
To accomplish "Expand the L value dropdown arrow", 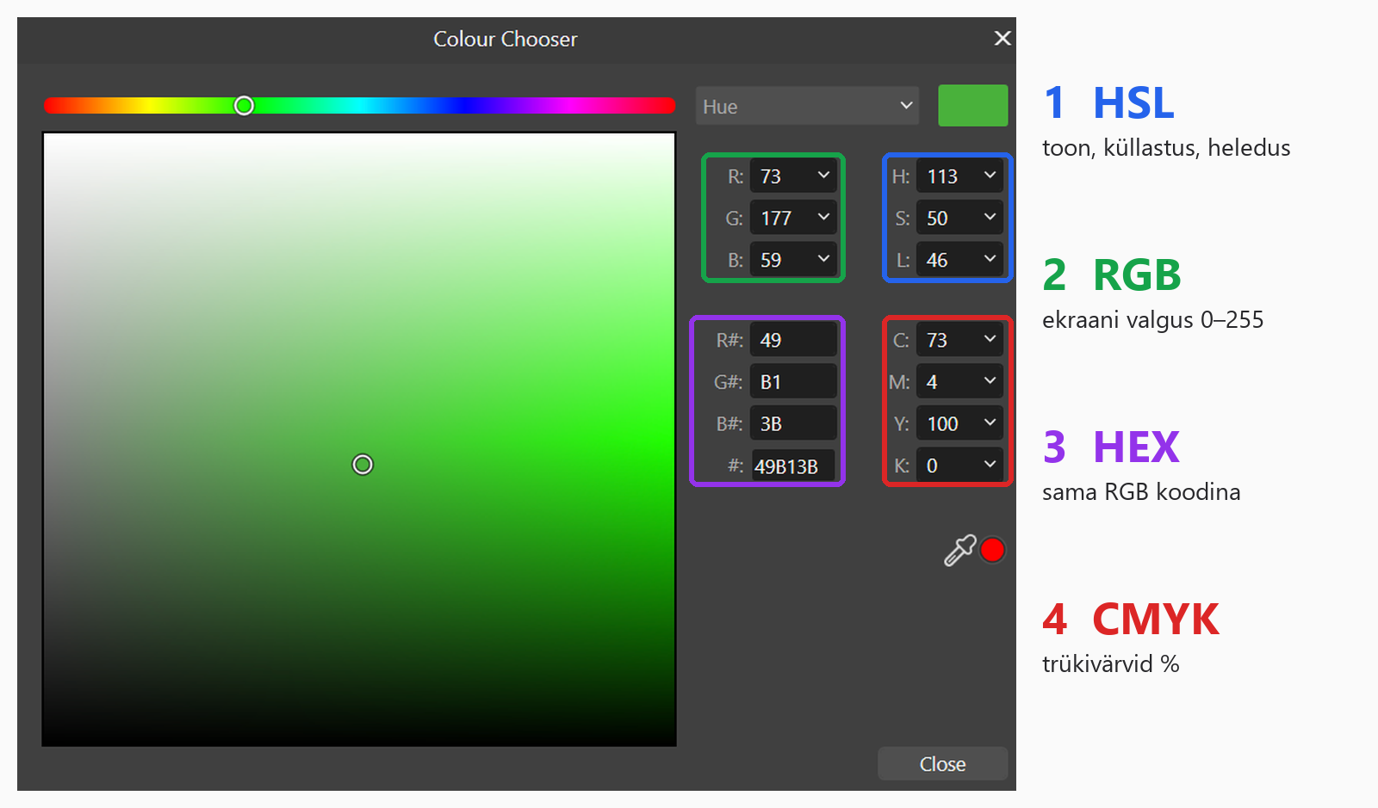I will coord(990,259).
